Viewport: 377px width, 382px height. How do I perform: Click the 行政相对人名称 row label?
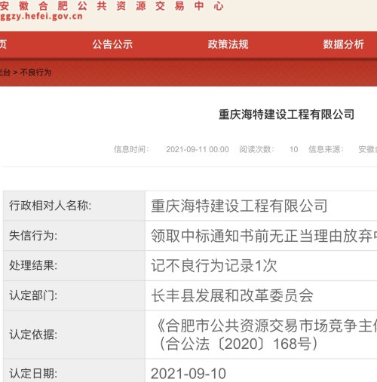[x=51, y=206]
